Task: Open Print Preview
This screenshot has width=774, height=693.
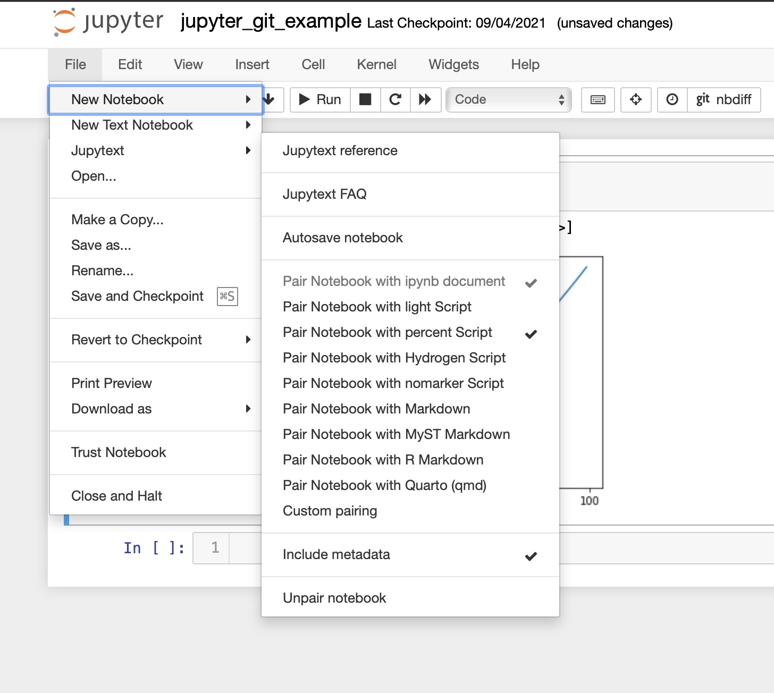Action: point(156,383)
